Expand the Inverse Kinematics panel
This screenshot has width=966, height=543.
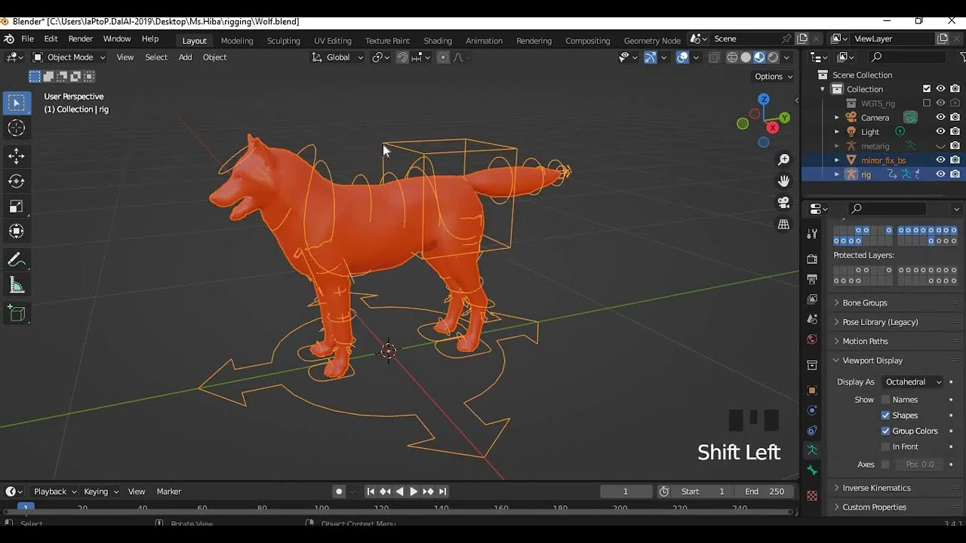point(876,488)
